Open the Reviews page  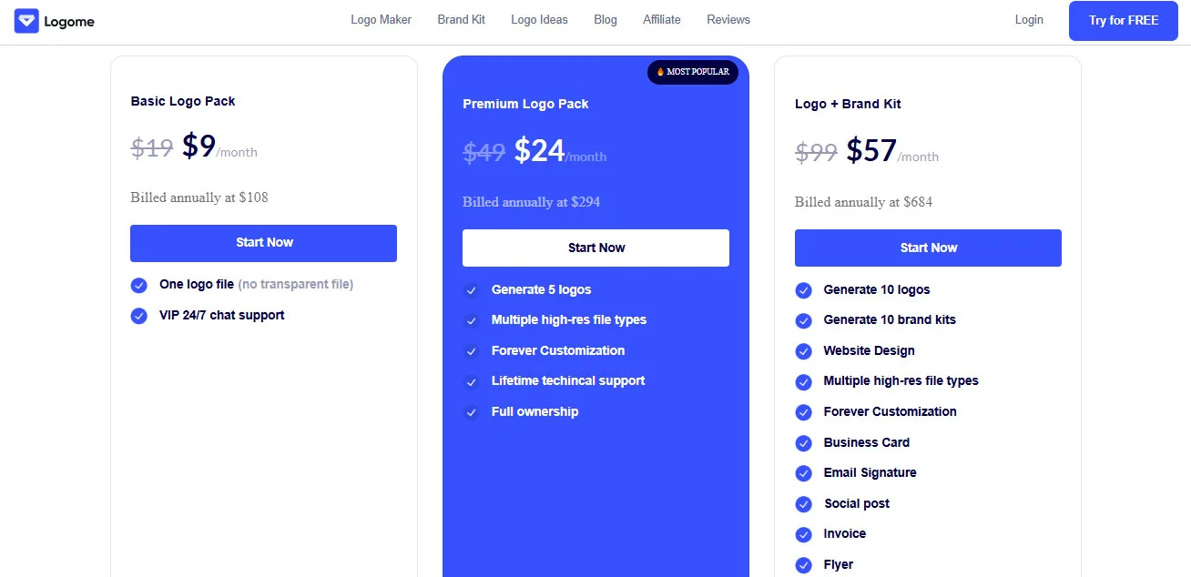pyautogui.click(x=728, y=19)
